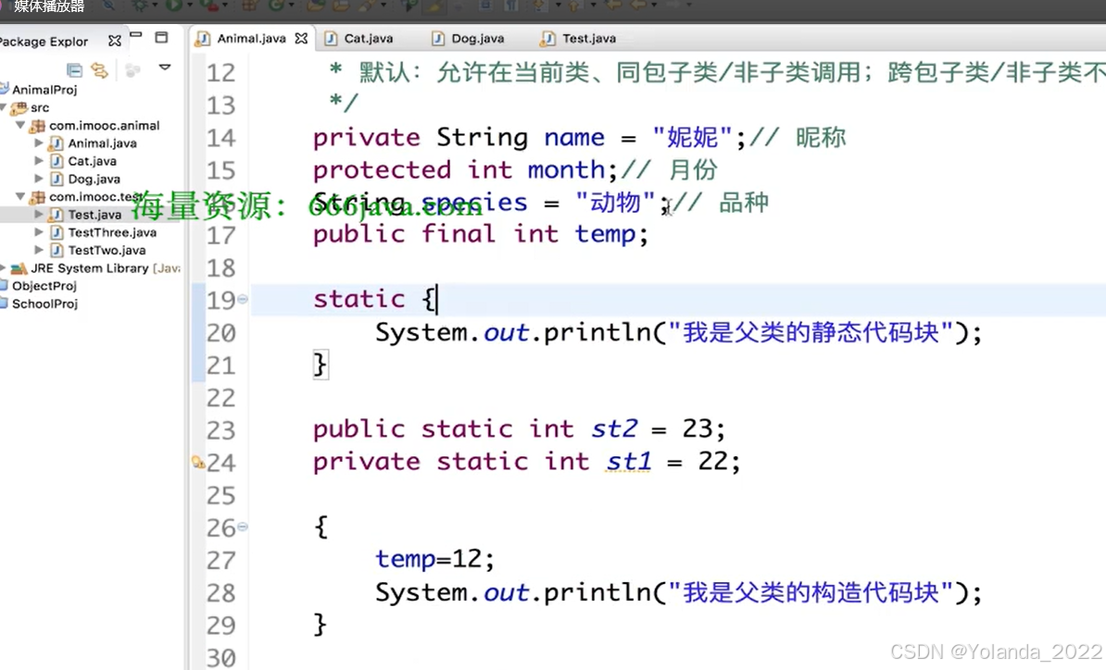The image size is (1106, 670).
Task: Click 'temp' in the public final int line
Action: tap(605, 234)
